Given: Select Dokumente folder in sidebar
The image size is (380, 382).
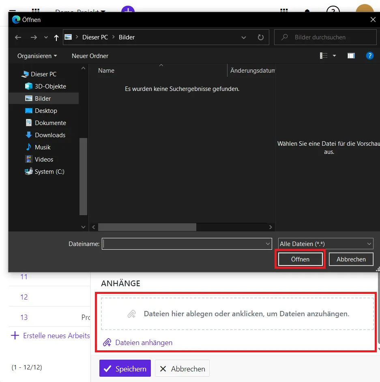Looking at the screenshot, I should [50, 123].
